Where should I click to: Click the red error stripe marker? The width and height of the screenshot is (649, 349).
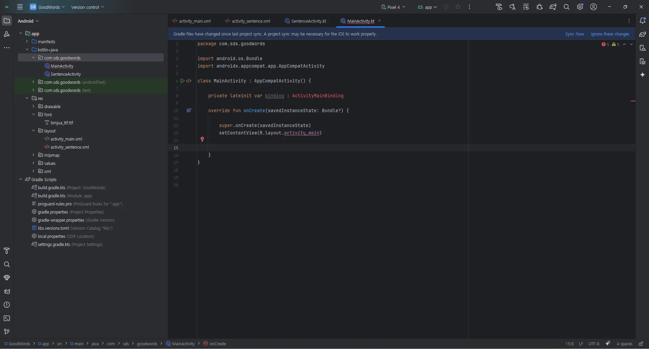pyautogui.click(x=633, y=101)
